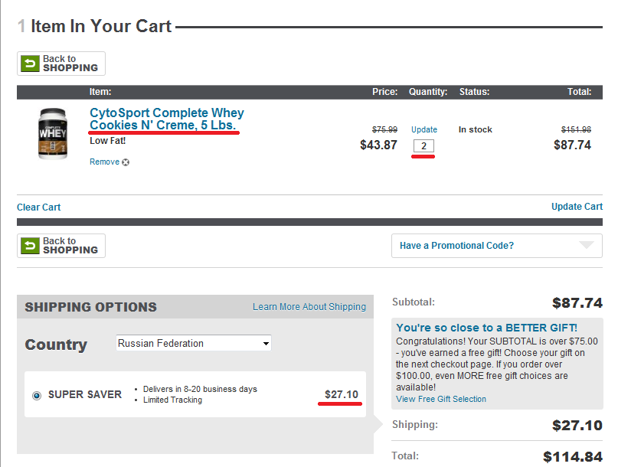Screen dimensions: 618x467
Task: Click green return arrow icon below Clear Cart
Action: tap(30, 246)
